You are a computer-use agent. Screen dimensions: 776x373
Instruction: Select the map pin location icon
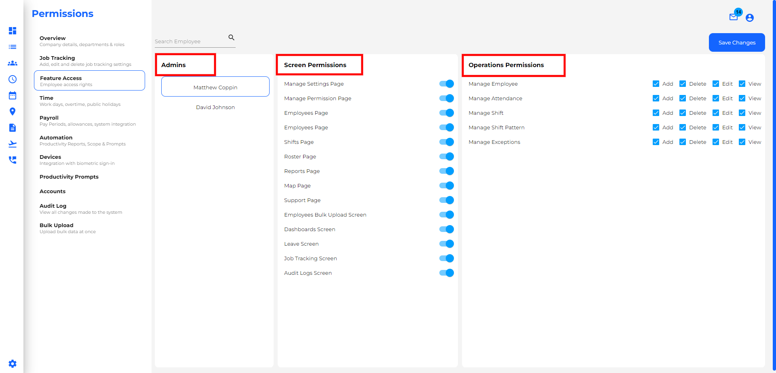coord(13,112)
